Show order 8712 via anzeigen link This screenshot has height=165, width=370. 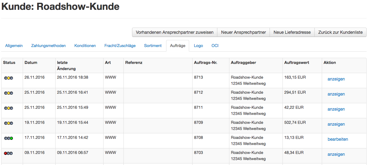[336, 94]
